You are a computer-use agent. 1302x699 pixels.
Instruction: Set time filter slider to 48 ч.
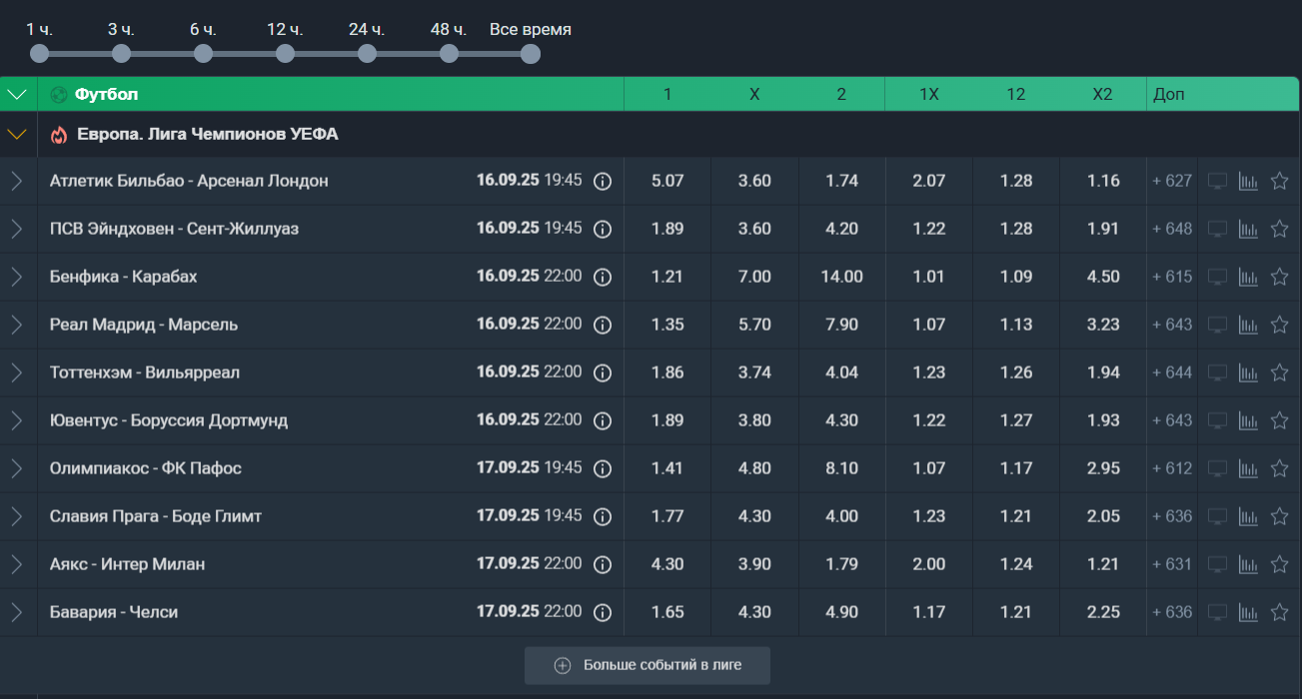click(449, 53)
